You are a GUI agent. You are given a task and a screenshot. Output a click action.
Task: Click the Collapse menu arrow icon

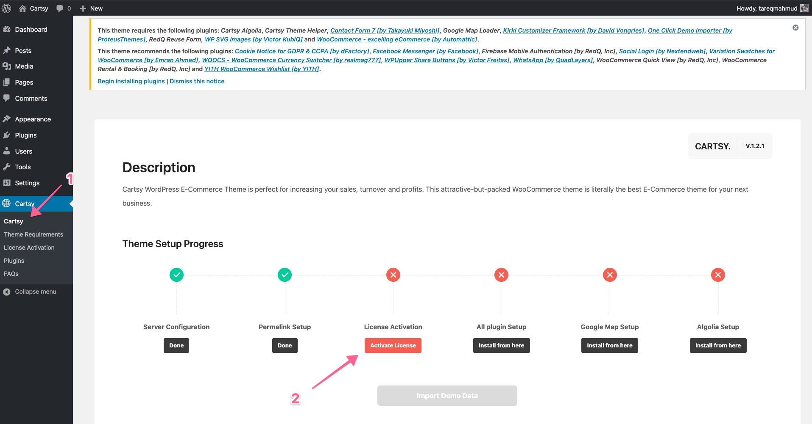6,292
